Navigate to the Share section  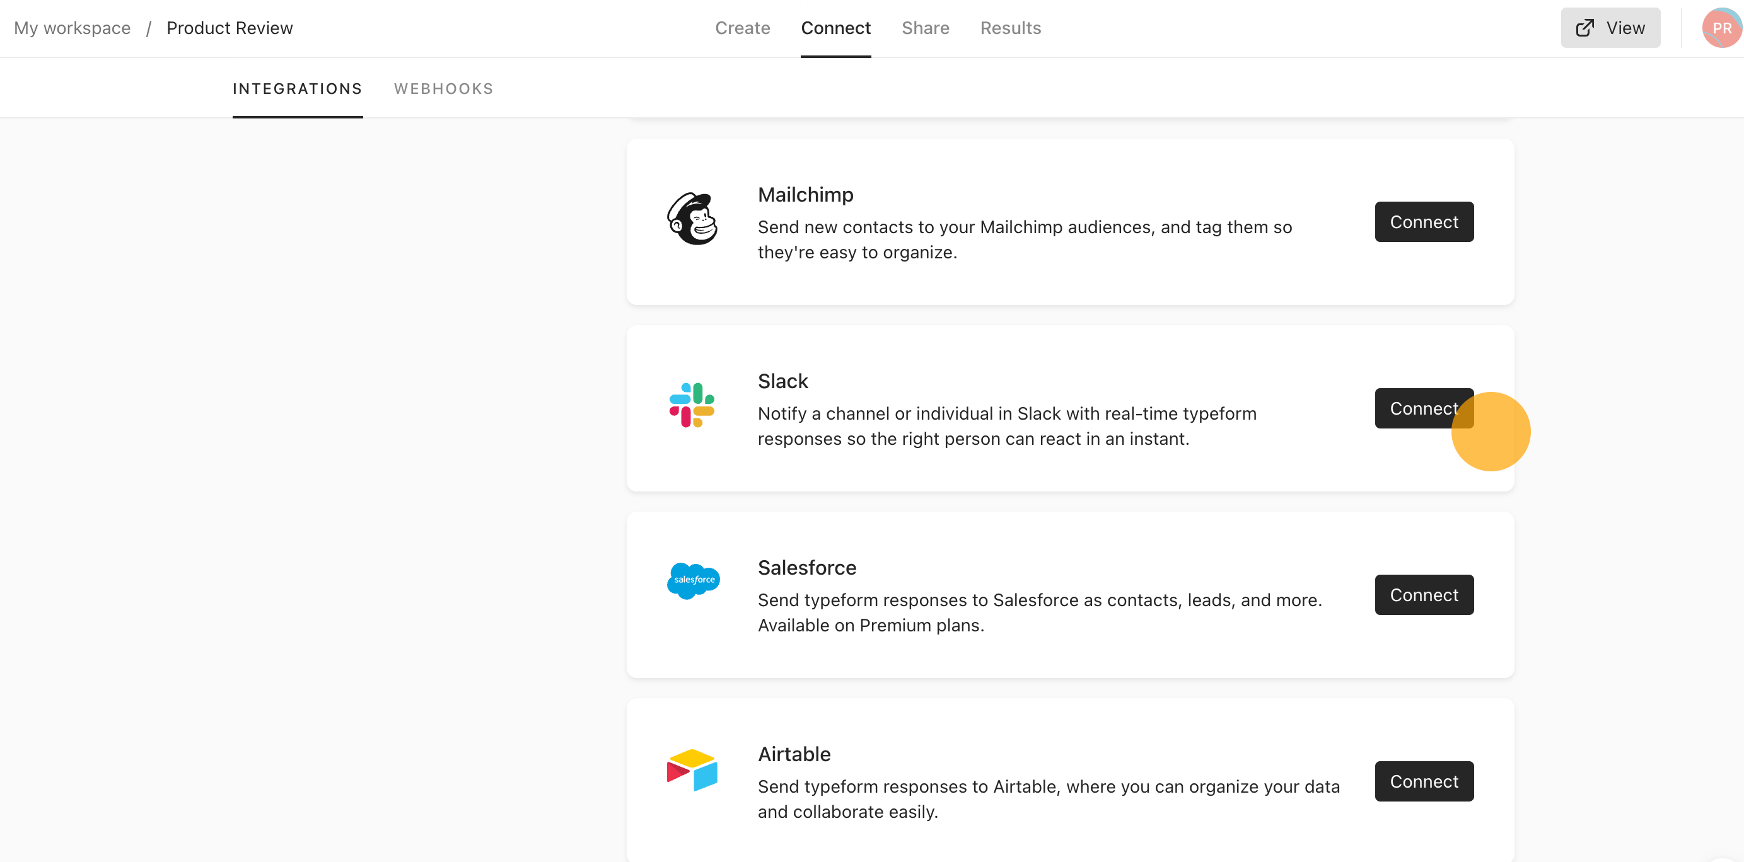point(926,28)
